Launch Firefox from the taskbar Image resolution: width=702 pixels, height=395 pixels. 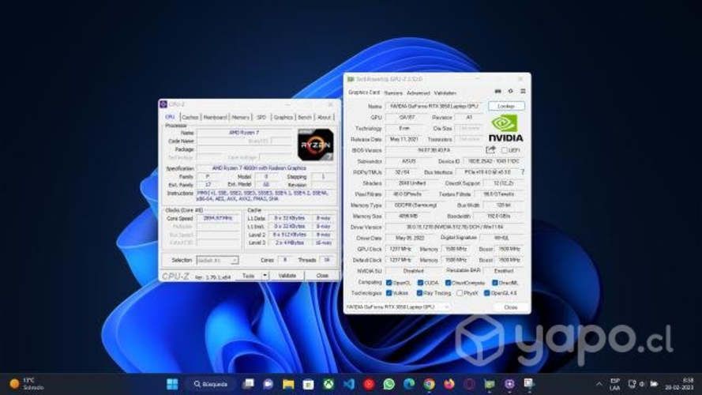click(449, 384)
